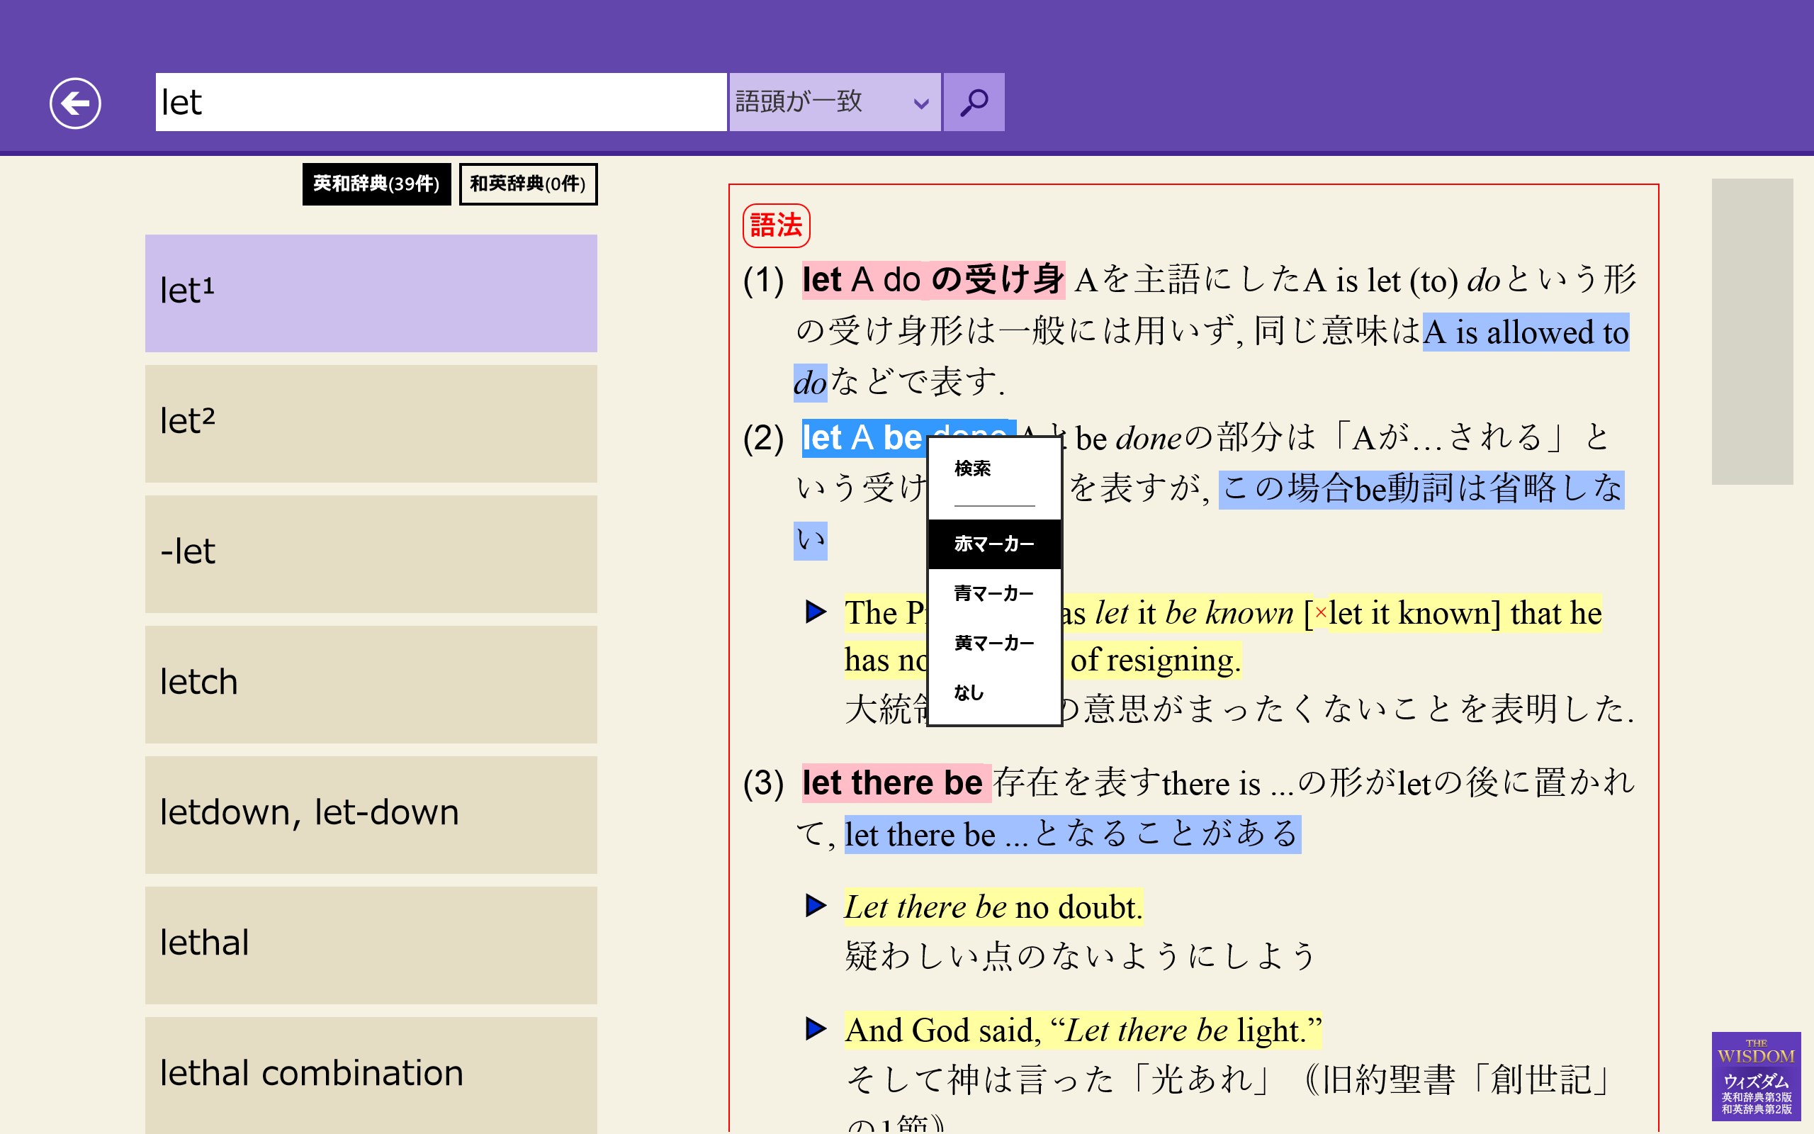Click the search text field containing 'let'
Viewport: 1814px width, 1134px height.
[441, 102]
